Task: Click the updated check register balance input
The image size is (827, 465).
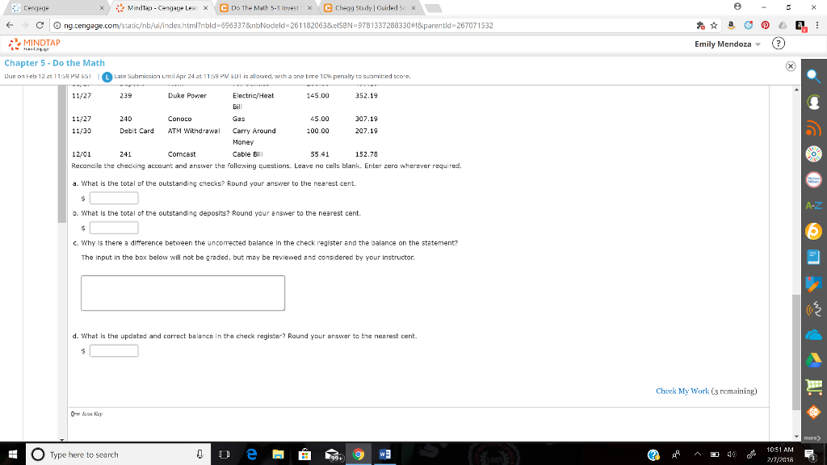Action: pyautogui.click(x=114, y=350)
